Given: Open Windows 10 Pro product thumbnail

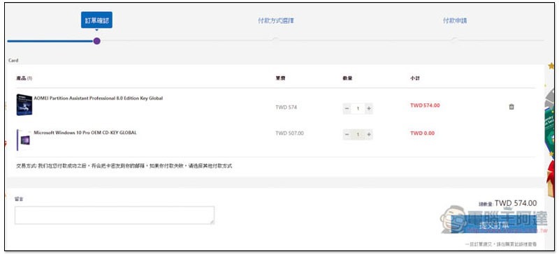Looking at the screenshot, I should [x=24, y=140].
